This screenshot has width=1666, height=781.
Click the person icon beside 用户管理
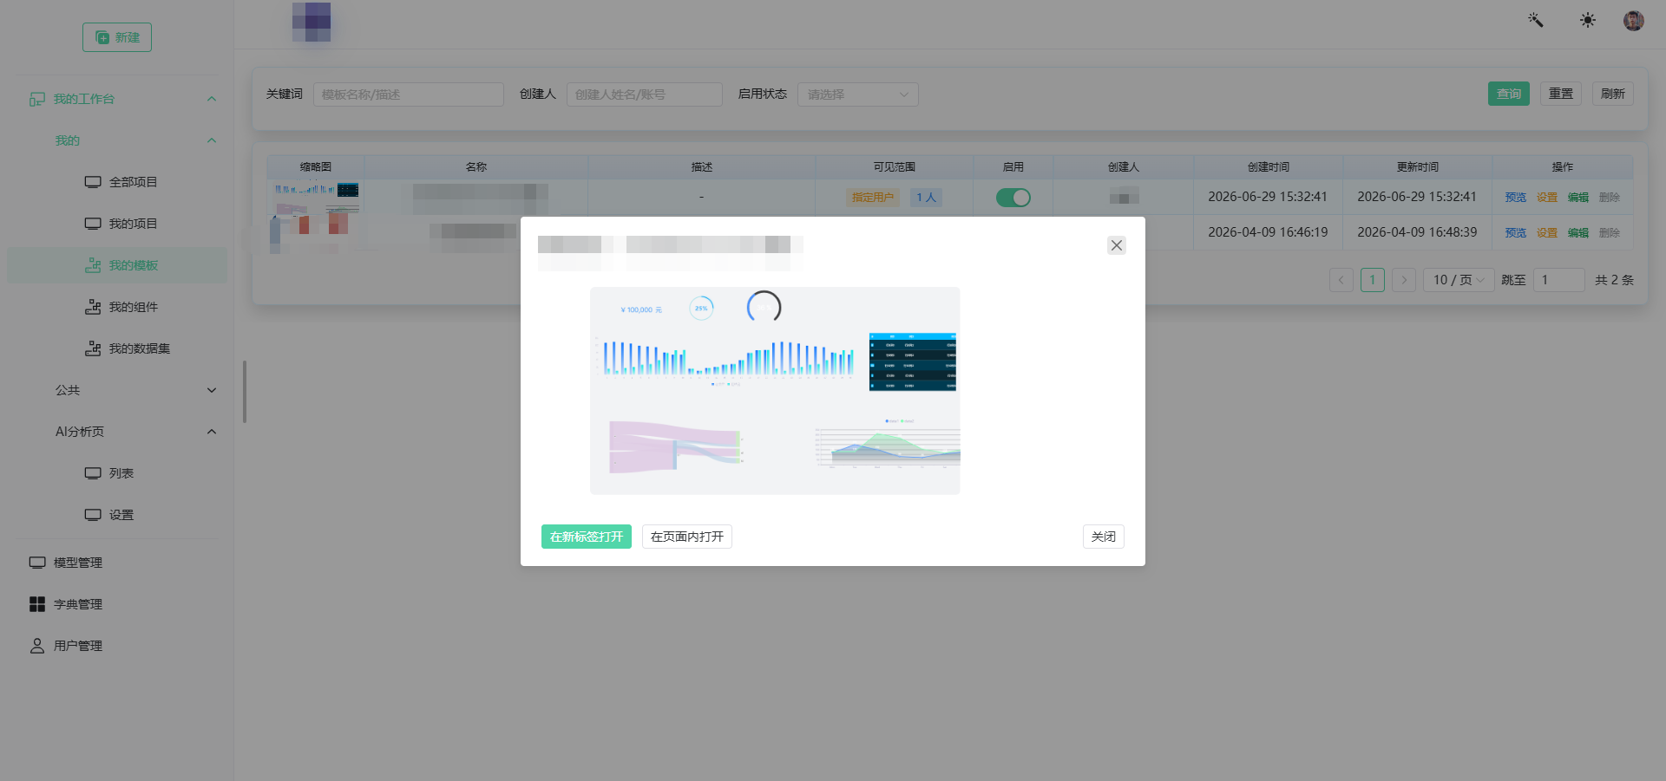coord(37,646)
